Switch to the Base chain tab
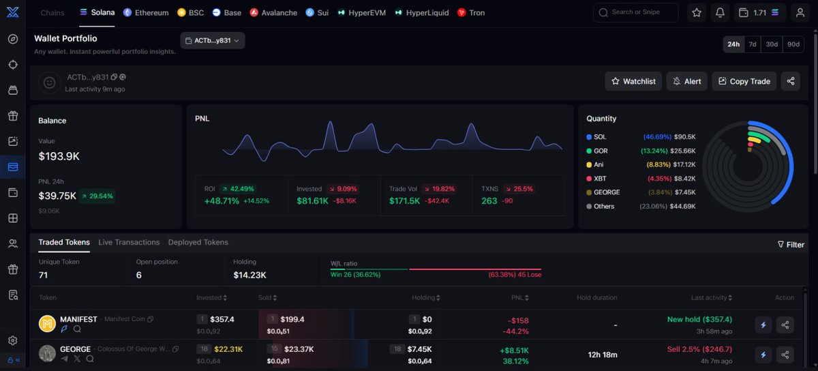 [227, 12]
